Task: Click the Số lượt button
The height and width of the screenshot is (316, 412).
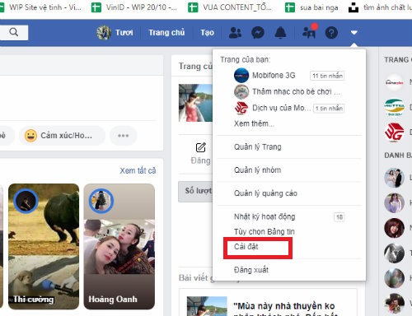Action: [x=195, y=191]
